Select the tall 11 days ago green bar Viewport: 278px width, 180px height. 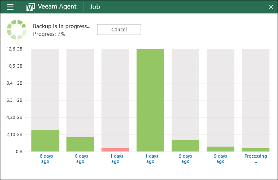[x=150, y=100]
